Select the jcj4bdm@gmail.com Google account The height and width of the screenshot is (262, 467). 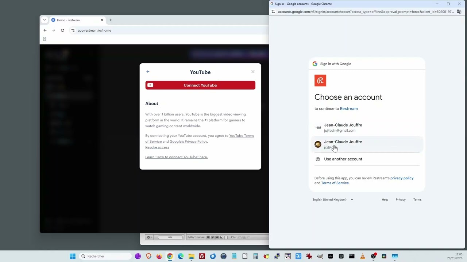click(x=367, y=128)
